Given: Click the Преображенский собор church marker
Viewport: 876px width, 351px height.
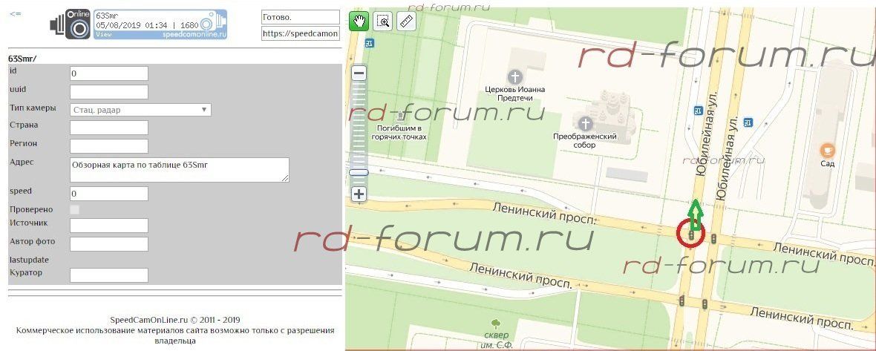Looking at the screenshot, I should point(585,123).
